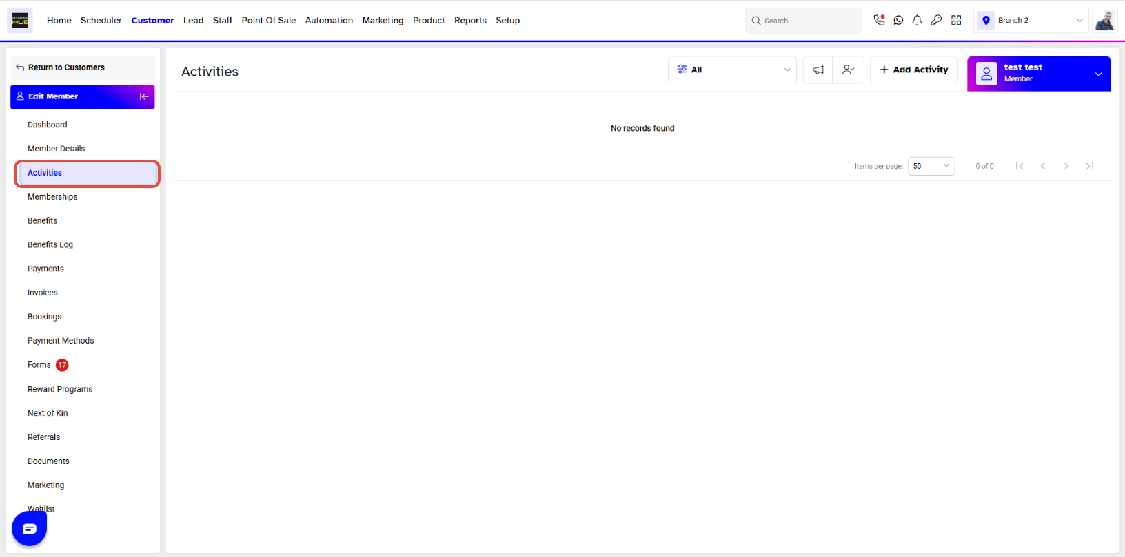The width and height of the screenshot is (1125, 557).
Task: Open Point Of Sale menu
Action: pyautogui.click(x=269, y=21)
